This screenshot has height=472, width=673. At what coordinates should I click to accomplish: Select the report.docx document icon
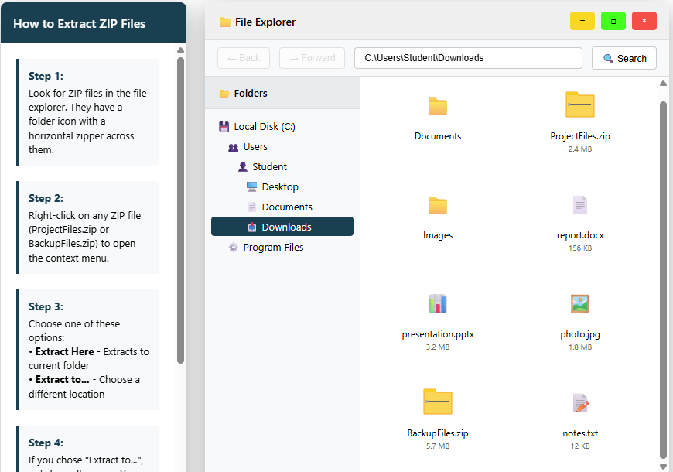[x=579, y=205]
